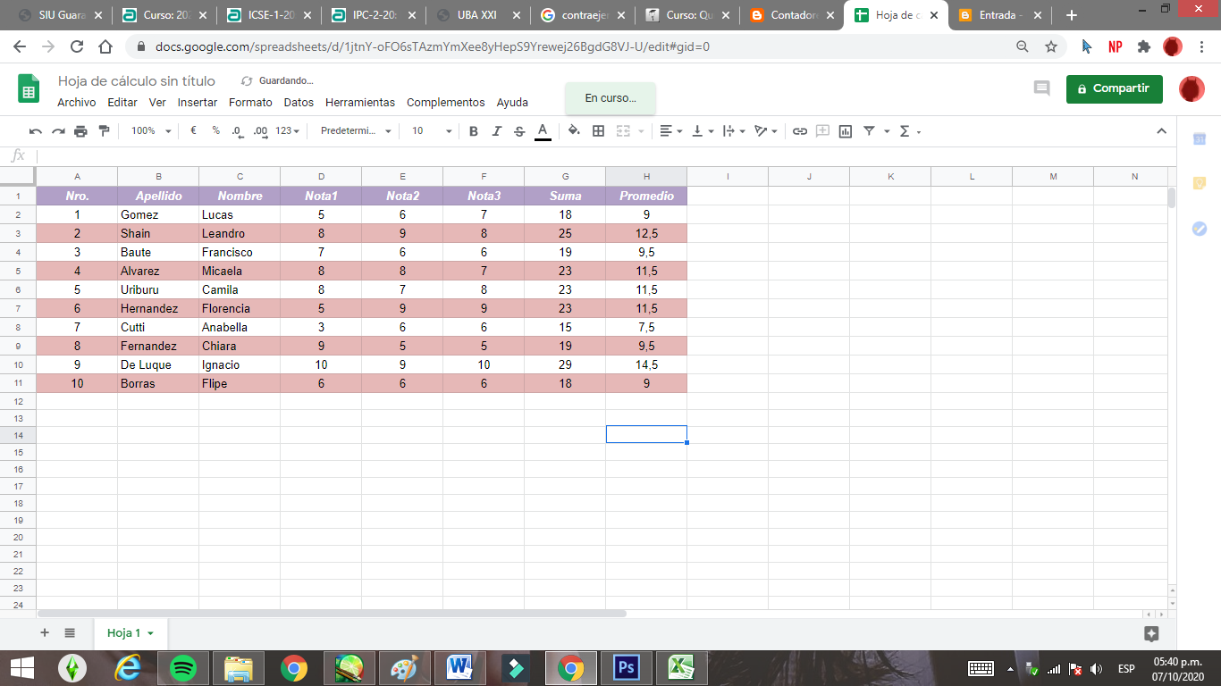Open the text color picker
Screen dimensions: 1221x686
542,130
